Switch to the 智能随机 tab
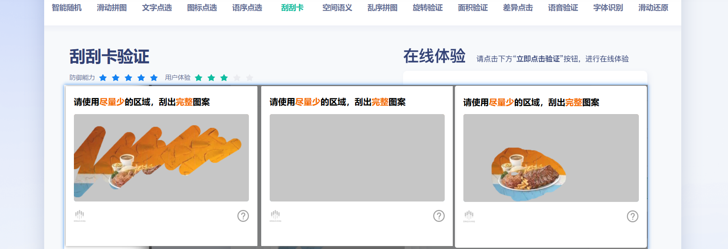Image resolution: width=728 pixels, height=249 pixels. 67,8
